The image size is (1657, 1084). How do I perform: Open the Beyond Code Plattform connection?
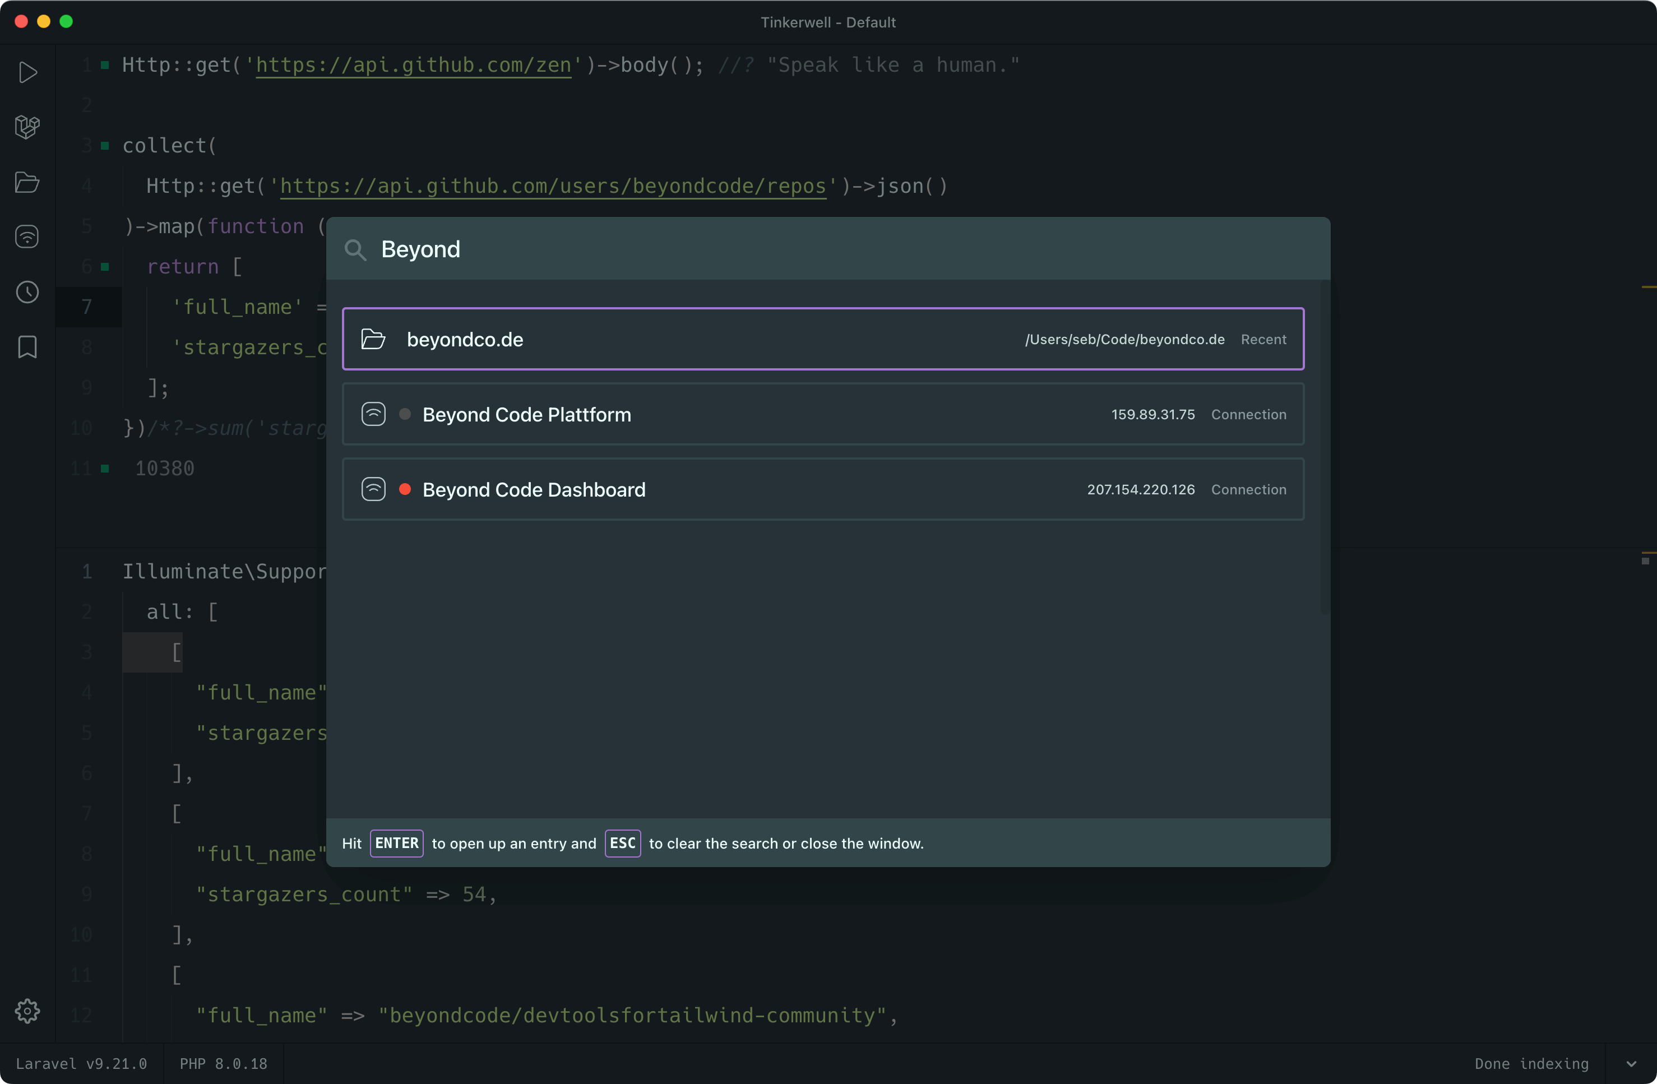823,414
